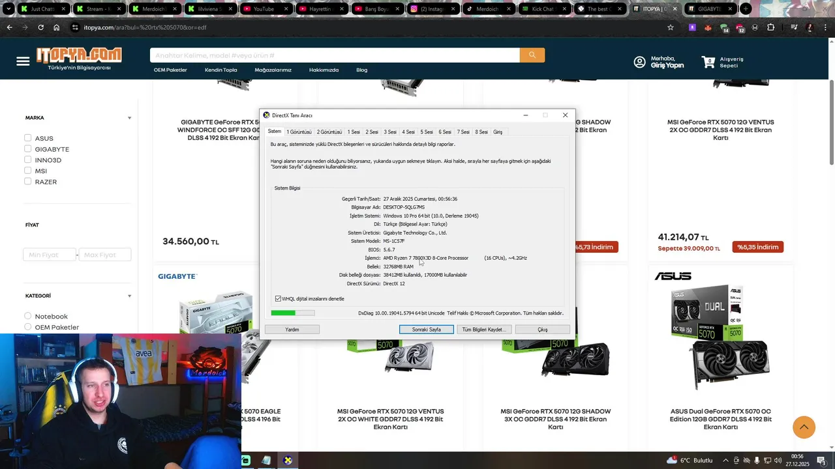
Task: Open the Hakkımızda nav link
Action: [x=324, y=70]
